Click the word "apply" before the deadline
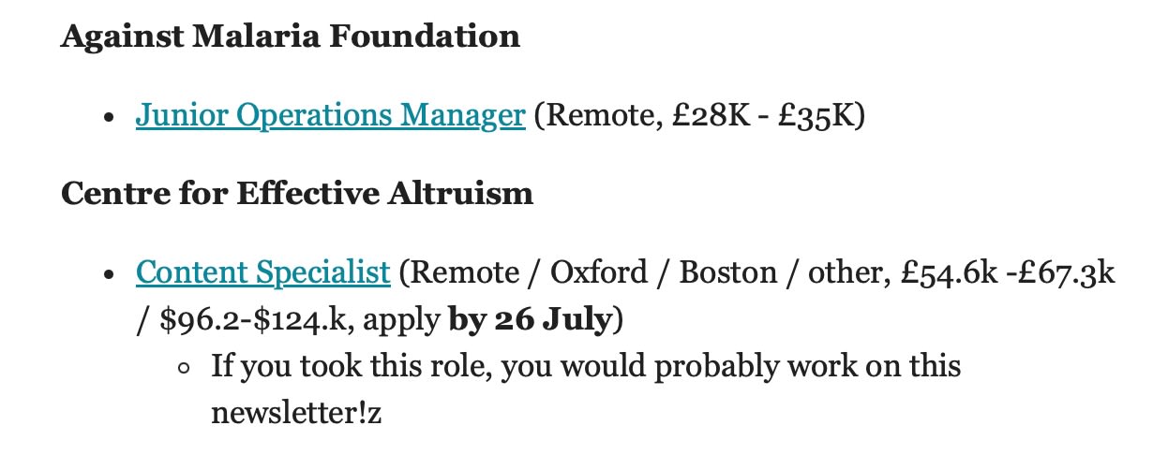 click(400, 321)
